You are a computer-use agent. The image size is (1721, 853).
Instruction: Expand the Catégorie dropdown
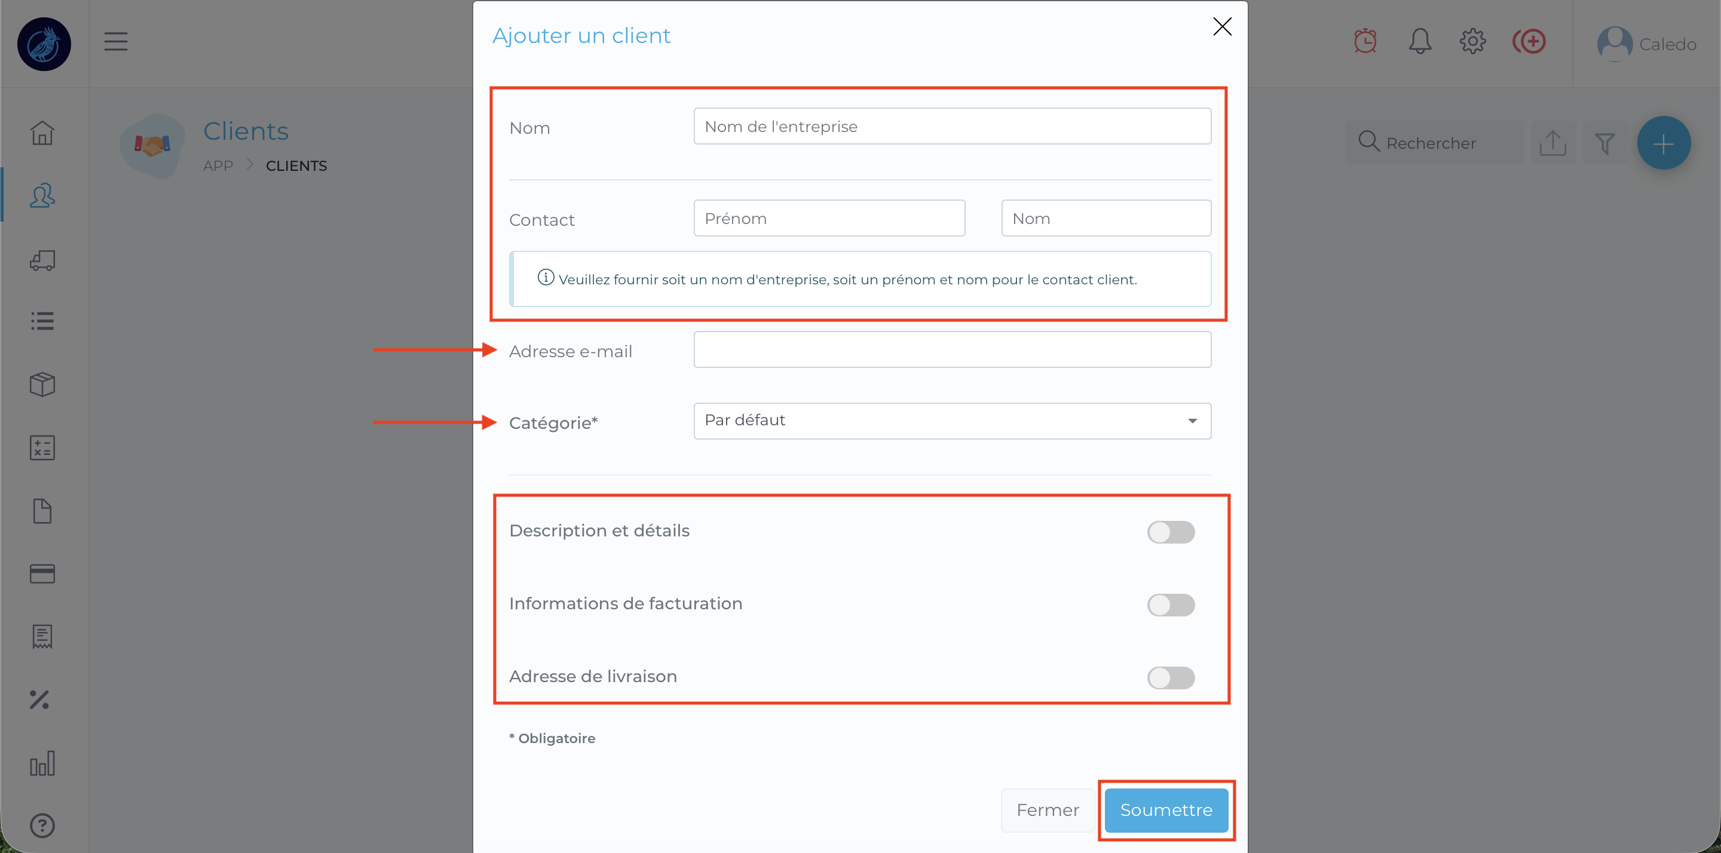(952, 421)
